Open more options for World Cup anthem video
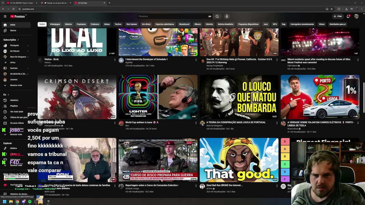The height and width of the screenshot is (205, 365). point(196,123)
